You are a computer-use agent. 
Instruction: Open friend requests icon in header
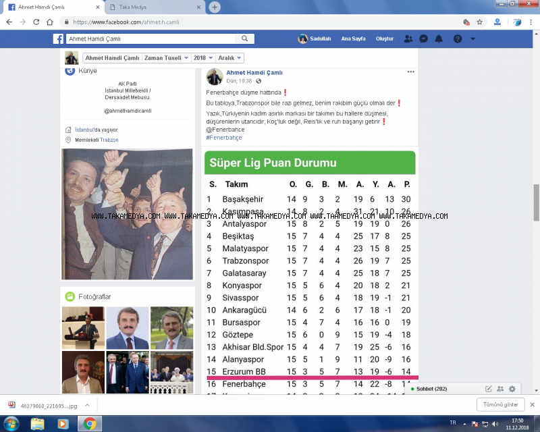tap(408, 39)
